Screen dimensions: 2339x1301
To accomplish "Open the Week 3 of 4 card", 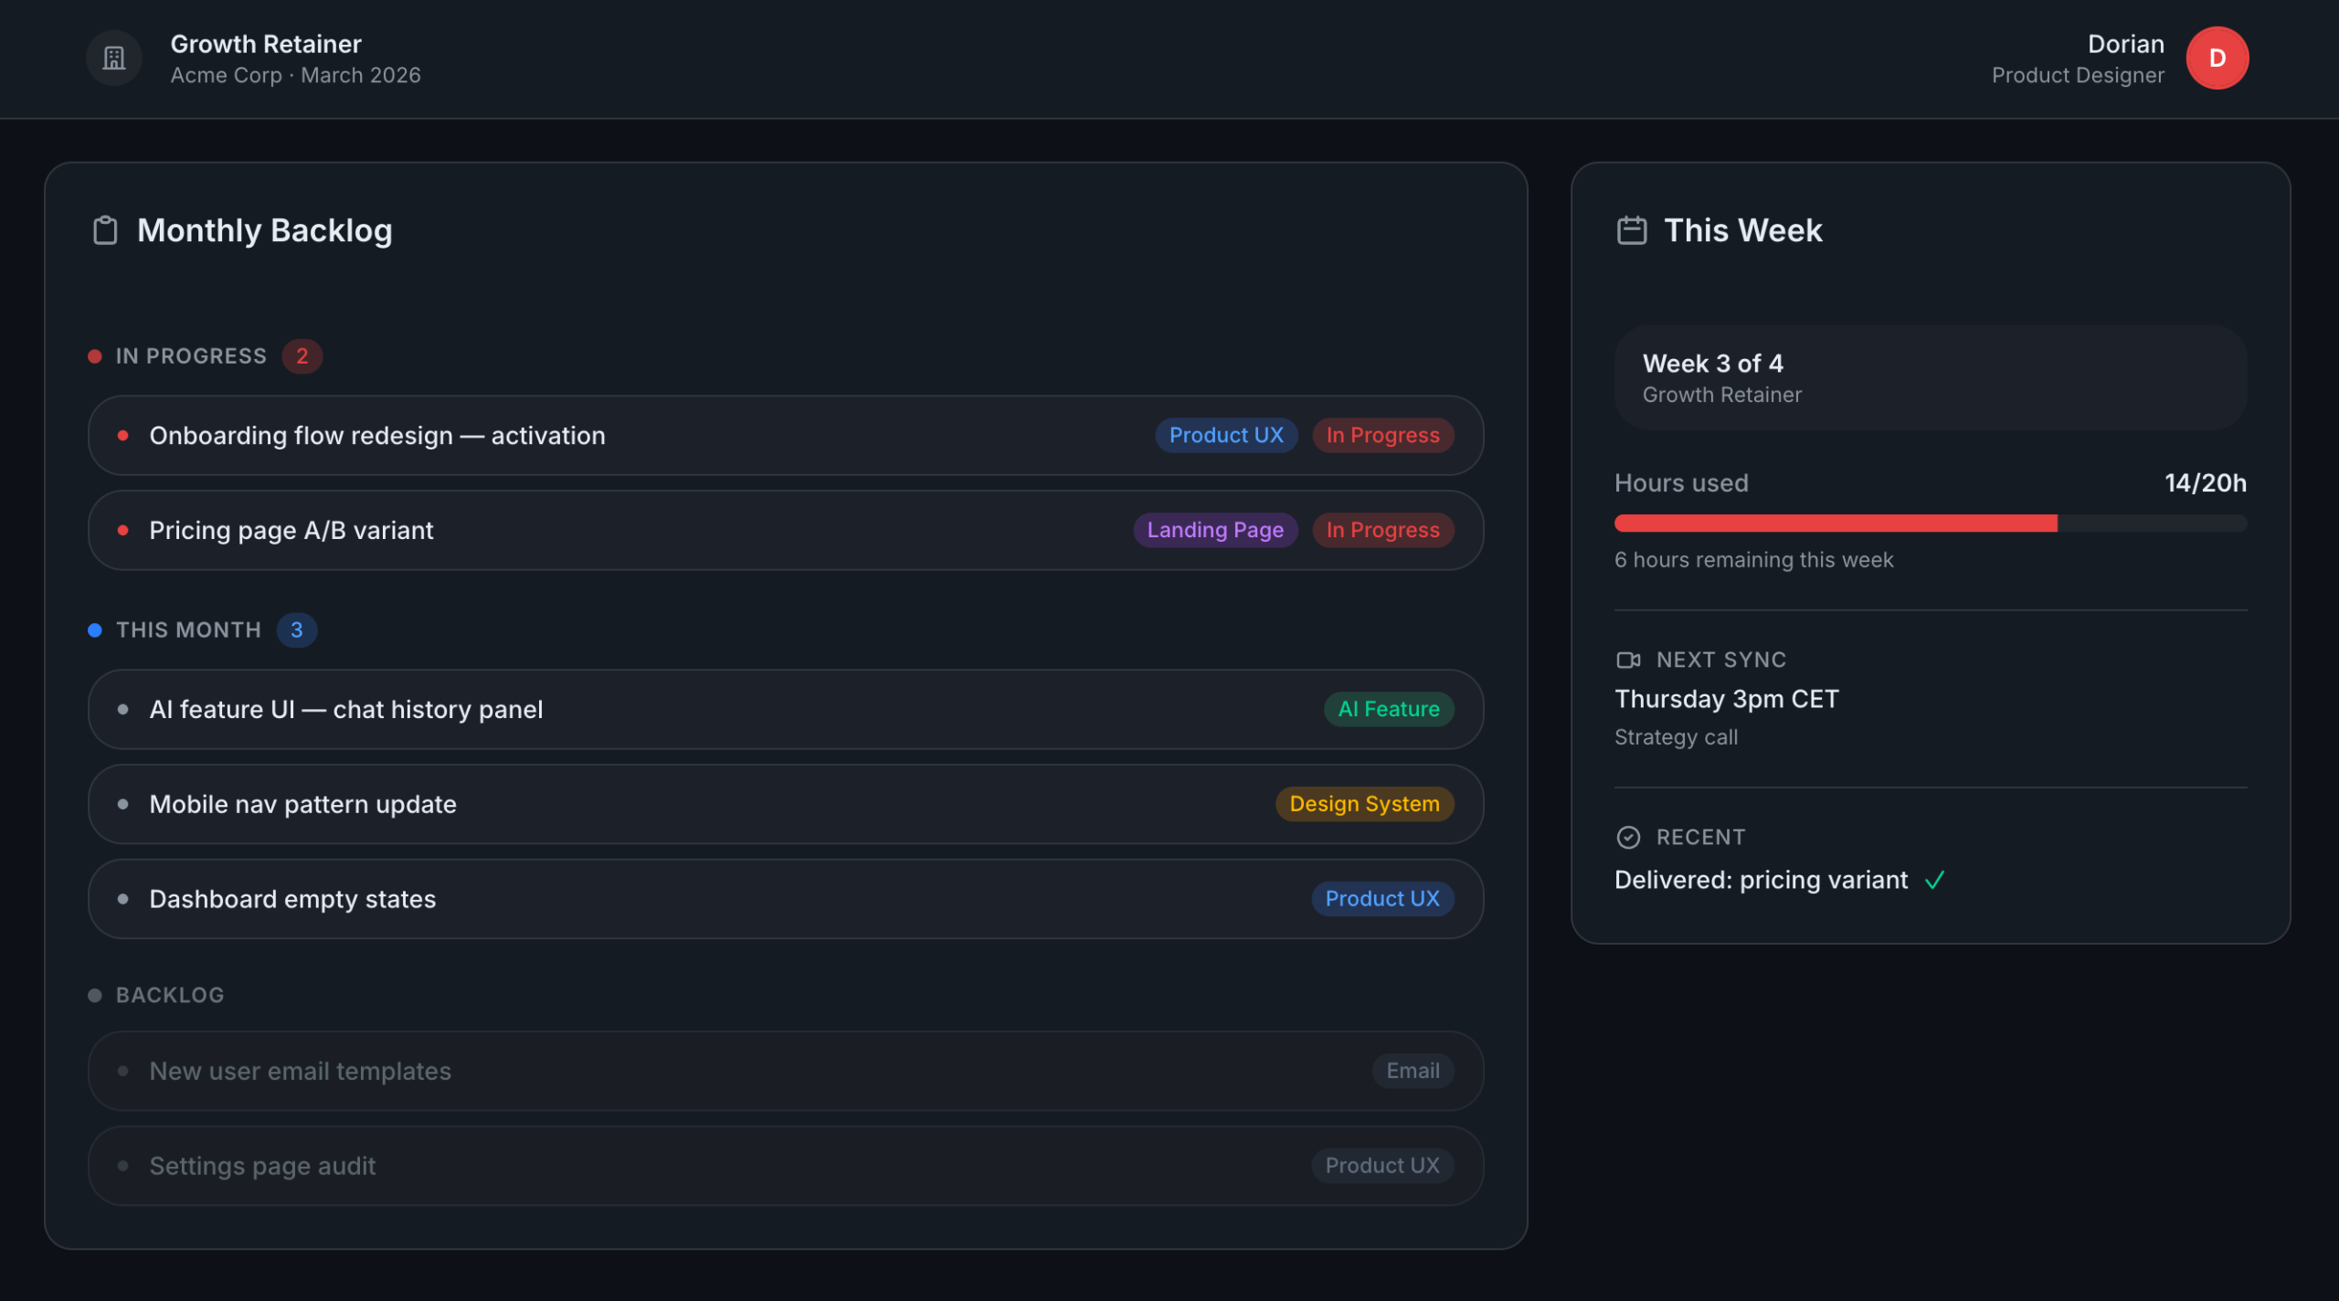I will tap(1930, 378).
